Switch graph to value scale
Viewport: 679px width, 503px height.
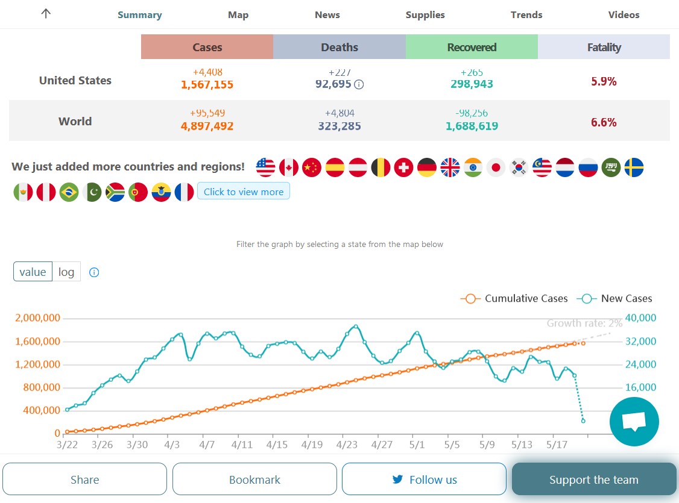point(33,272)
